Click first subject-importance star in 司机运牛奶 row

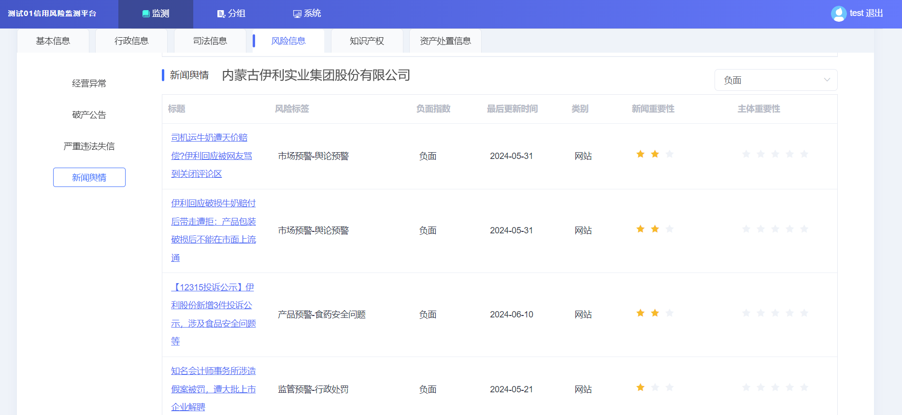(746, 154)
